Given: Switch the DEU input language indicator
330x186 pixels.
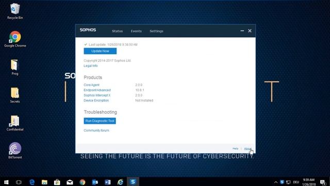Looking at the screenshot, I should click(296, 182).
